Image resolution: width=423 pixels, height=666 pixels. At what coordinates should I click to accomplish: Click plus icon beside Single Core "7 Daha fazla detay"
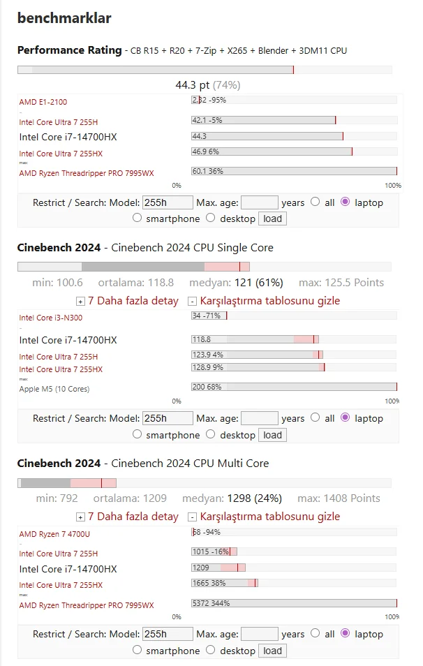(x=80, y=302)
